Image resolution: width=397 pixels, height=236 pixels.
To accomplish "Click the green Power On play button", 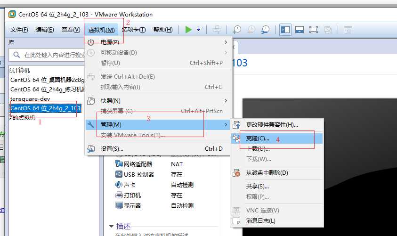I will pyautogui.click(x=188, y=30).
